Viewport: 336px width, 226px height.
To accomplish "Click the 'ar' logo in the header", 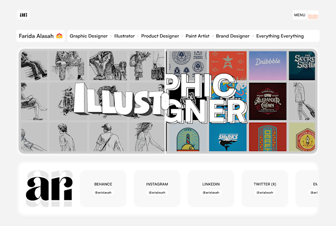I will pos(23,15).
